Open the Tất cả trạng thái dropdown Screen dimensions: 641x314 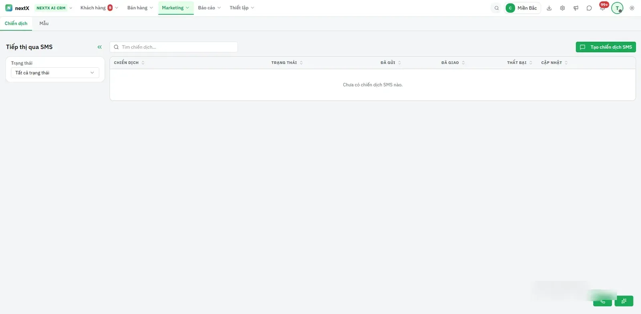[x=55, y=73]
